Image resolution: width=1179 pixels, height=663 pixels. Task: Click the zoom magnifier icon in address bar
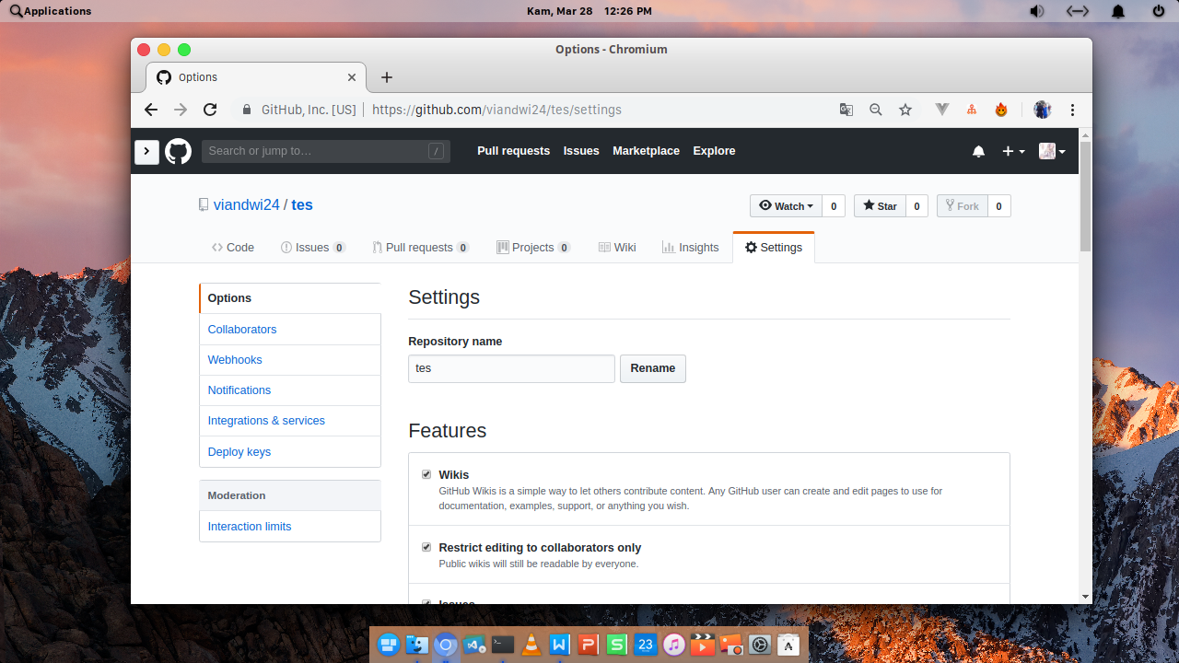tap(876, 110)
